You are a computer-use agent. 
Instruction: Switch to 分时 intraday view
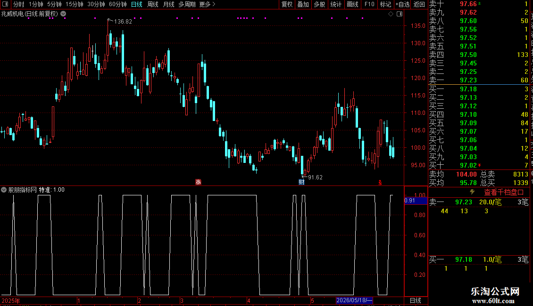19,4
